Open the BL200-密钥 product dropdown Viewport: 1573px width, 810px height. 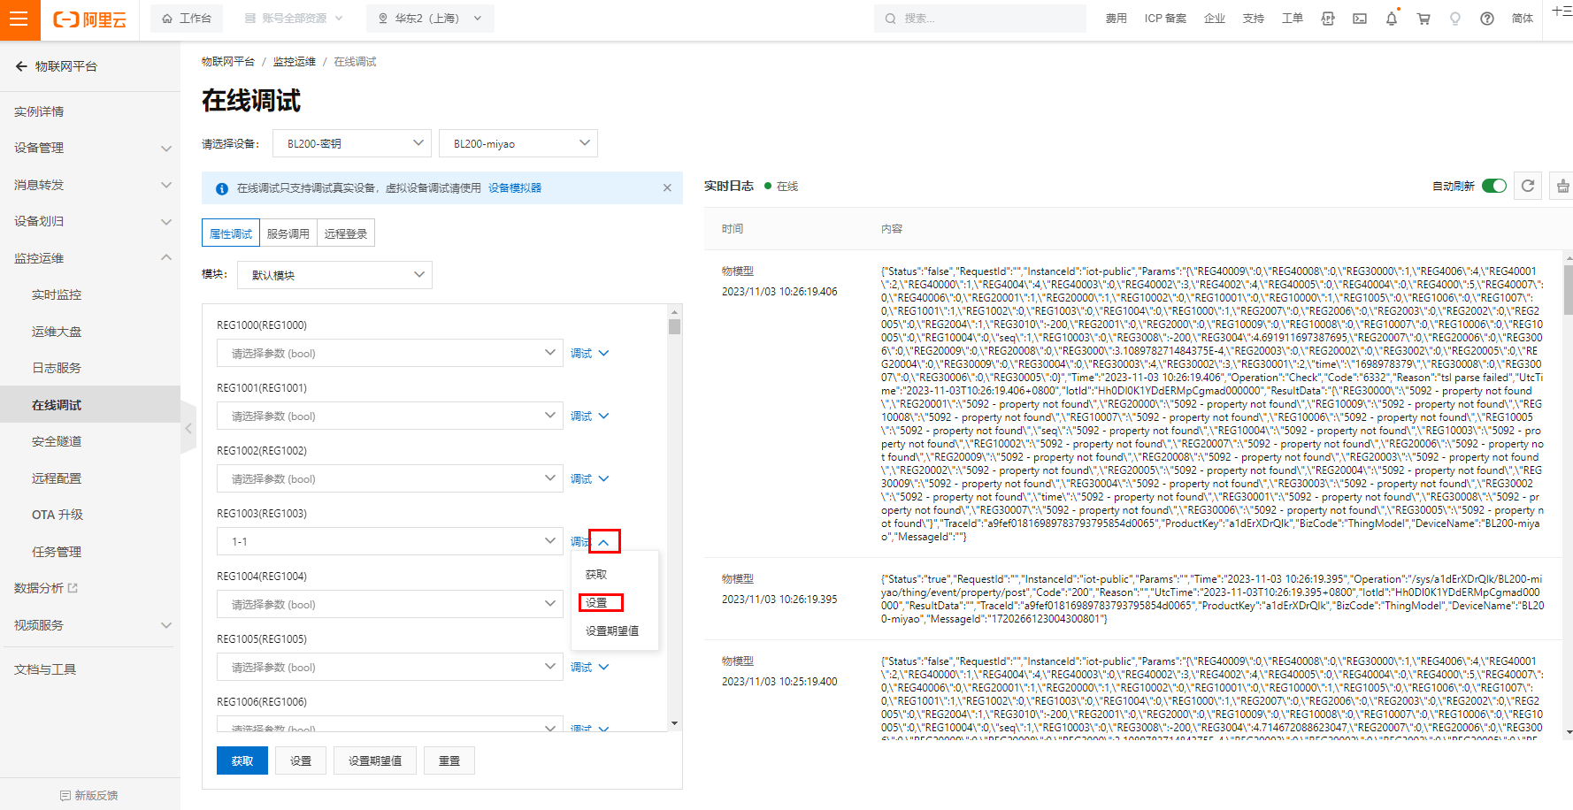point(352,143)
